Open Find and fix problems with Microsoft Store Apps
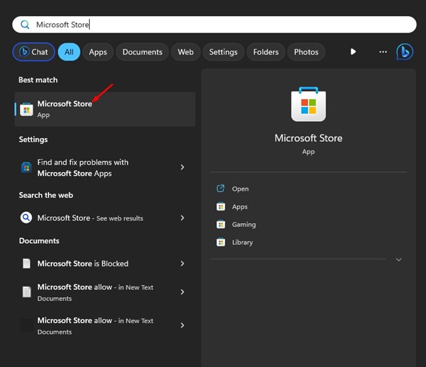426x367 pixels. tap(105, 167)
